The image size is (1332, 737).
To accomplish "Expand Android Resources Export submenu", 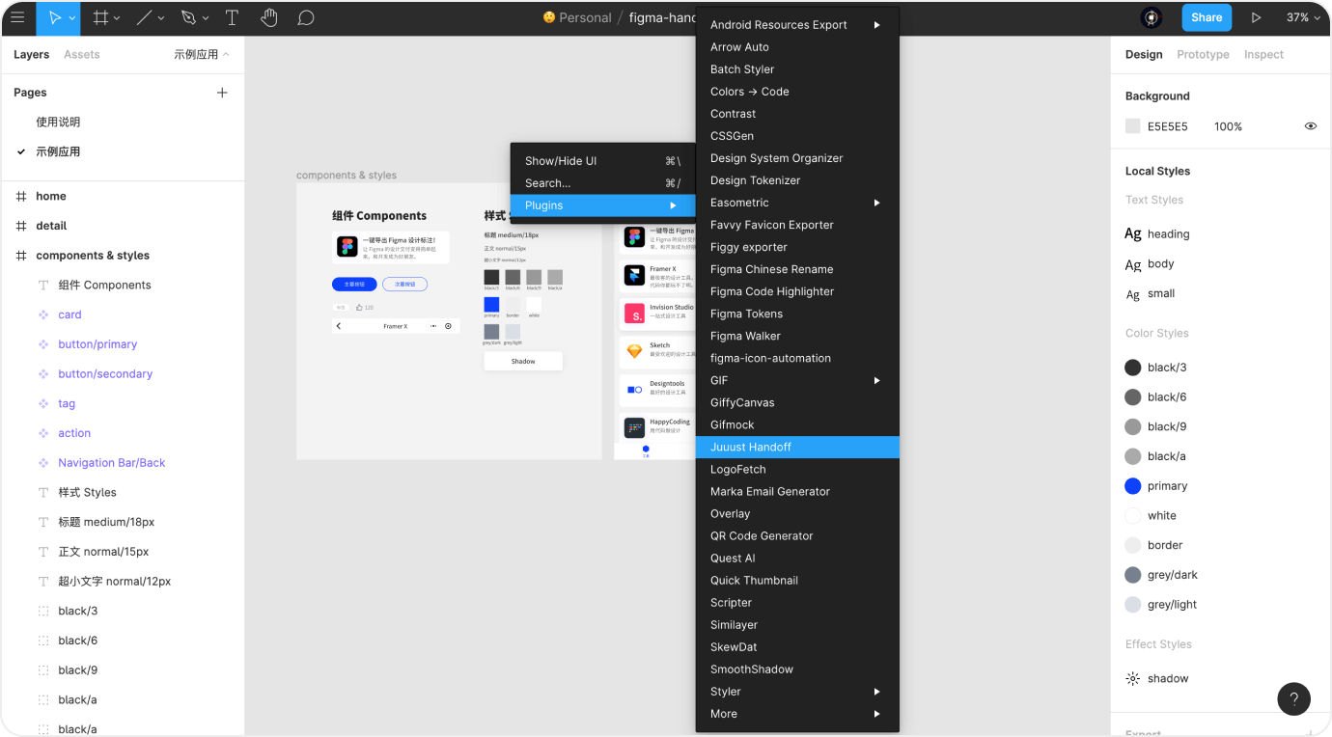I will click(x=876, y=25).
